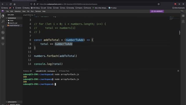
Task: Expand the .theia folder
Action: pos(12,20)
